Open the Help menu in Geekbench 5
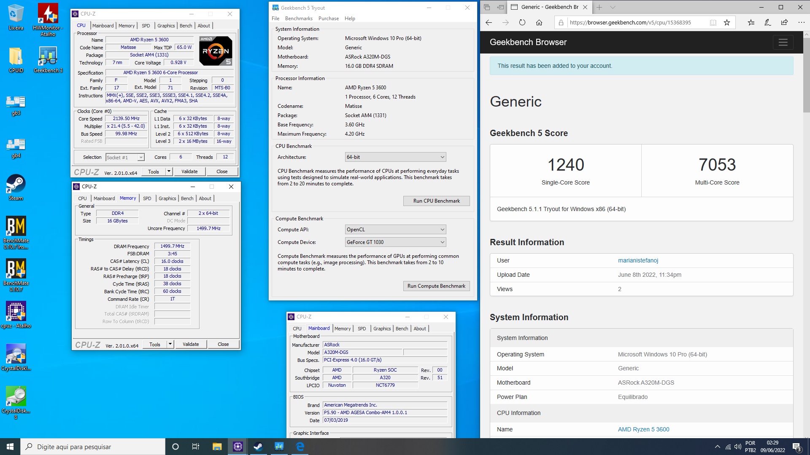 (x=350, y=19)
